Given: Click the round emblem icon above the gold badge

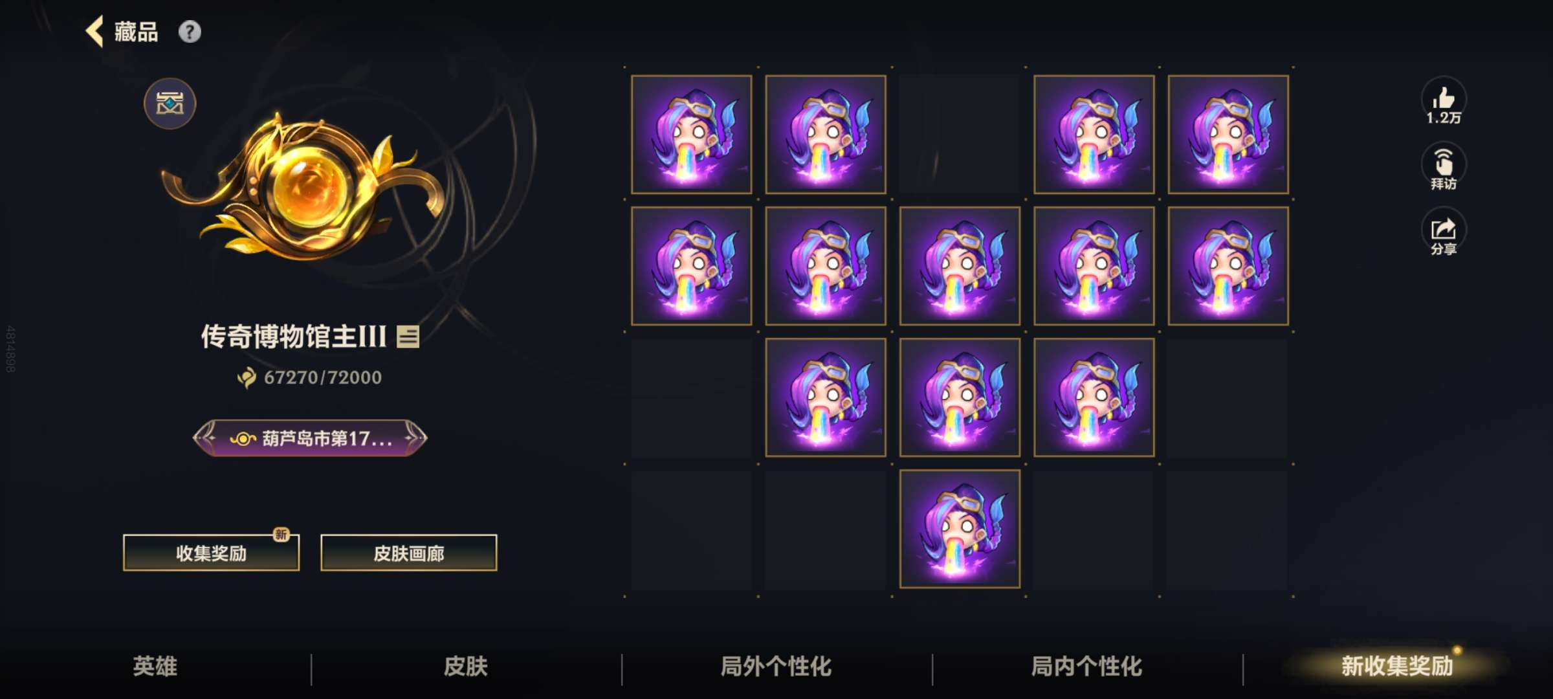Looking at the screenshot, I should coord(170,104).
